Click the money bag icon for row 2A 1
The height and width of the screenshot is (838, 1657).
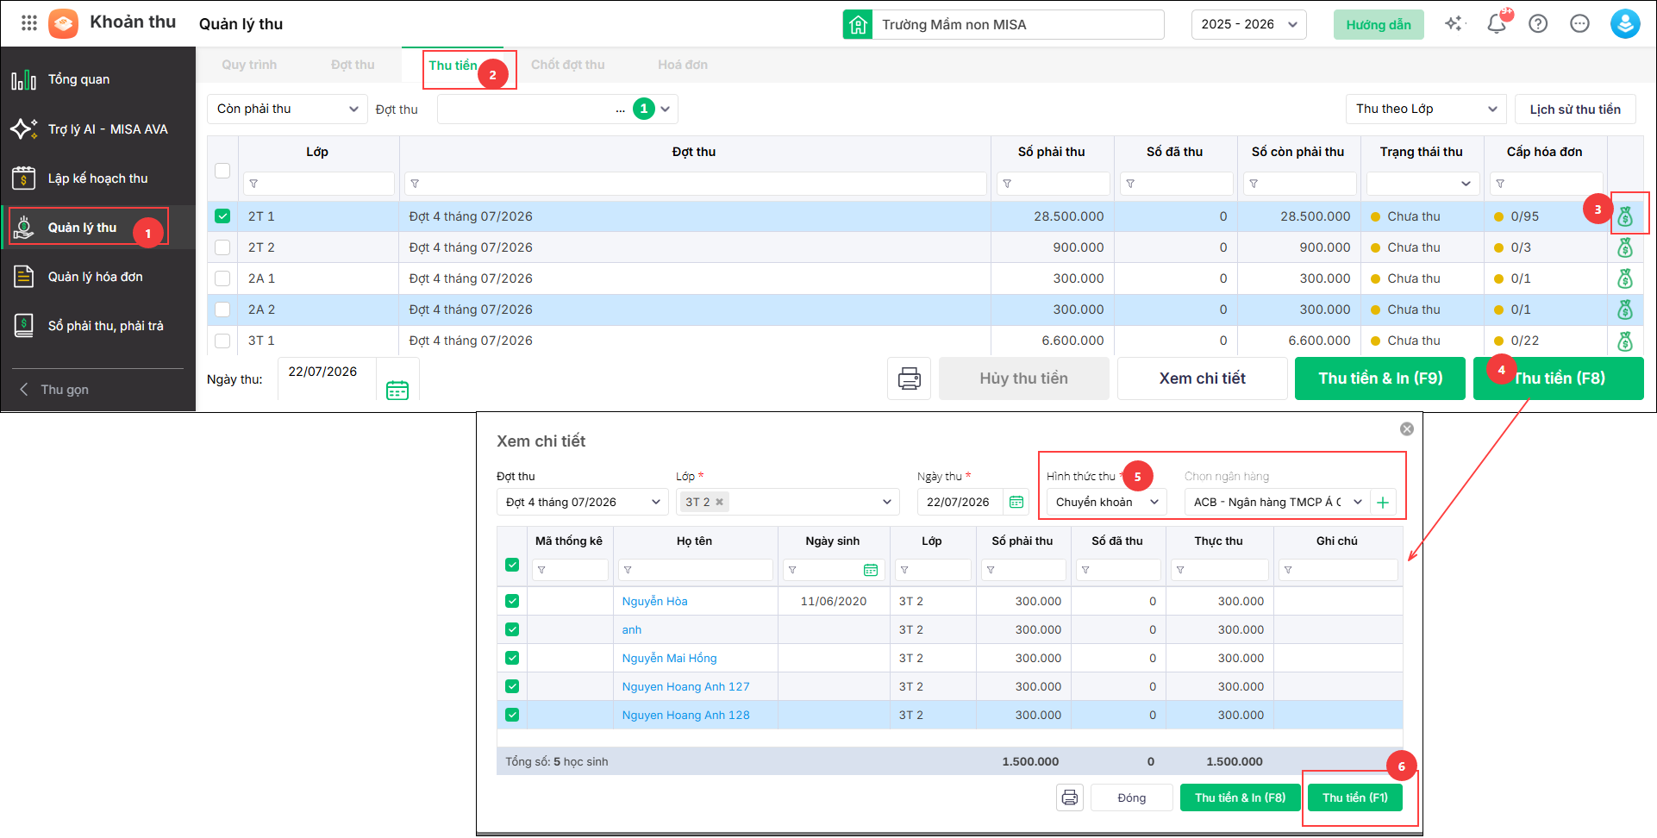(1625, 278)
